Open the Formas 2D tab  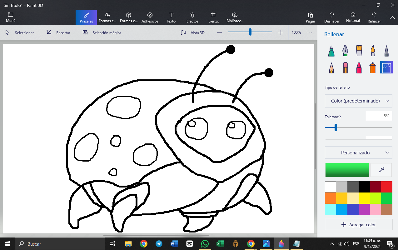[107, 17]
